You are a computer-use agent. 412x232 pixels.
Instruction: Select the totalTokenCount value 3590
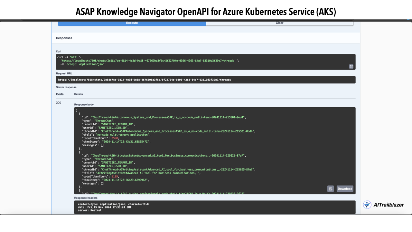(x=115, y=138)
